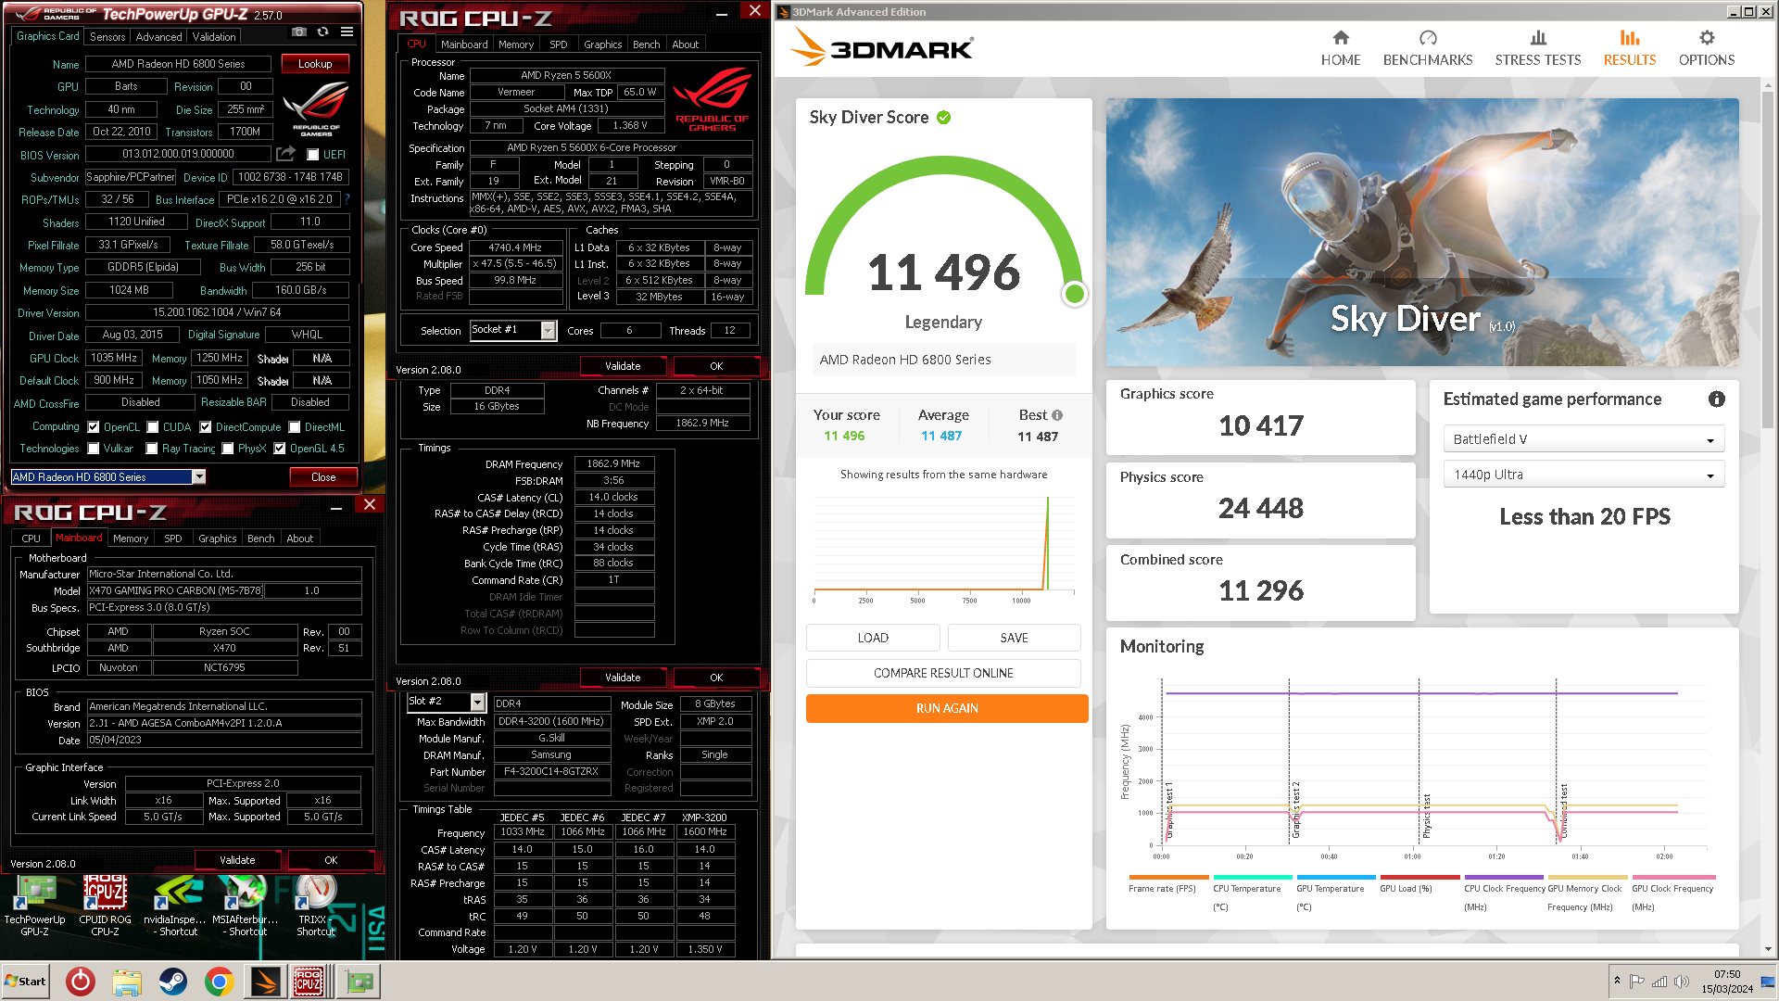Switch to ROG CPU-Z taskbar button
Image resolution: width=1779 pixels, height=1001 pixels.
click(309, 981)
